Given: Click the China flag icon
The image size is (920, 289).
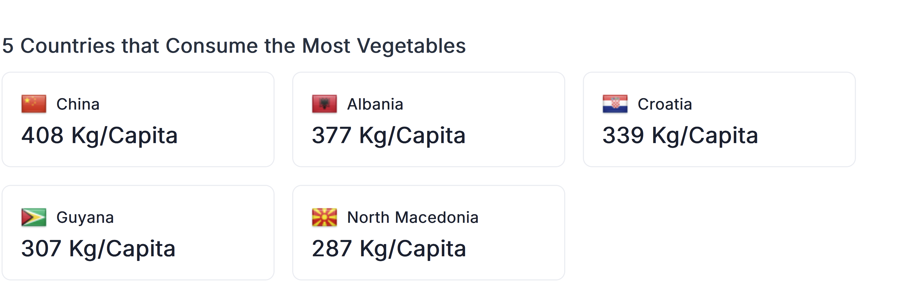Looking at the screenshot, I should [x=33, y=104].
